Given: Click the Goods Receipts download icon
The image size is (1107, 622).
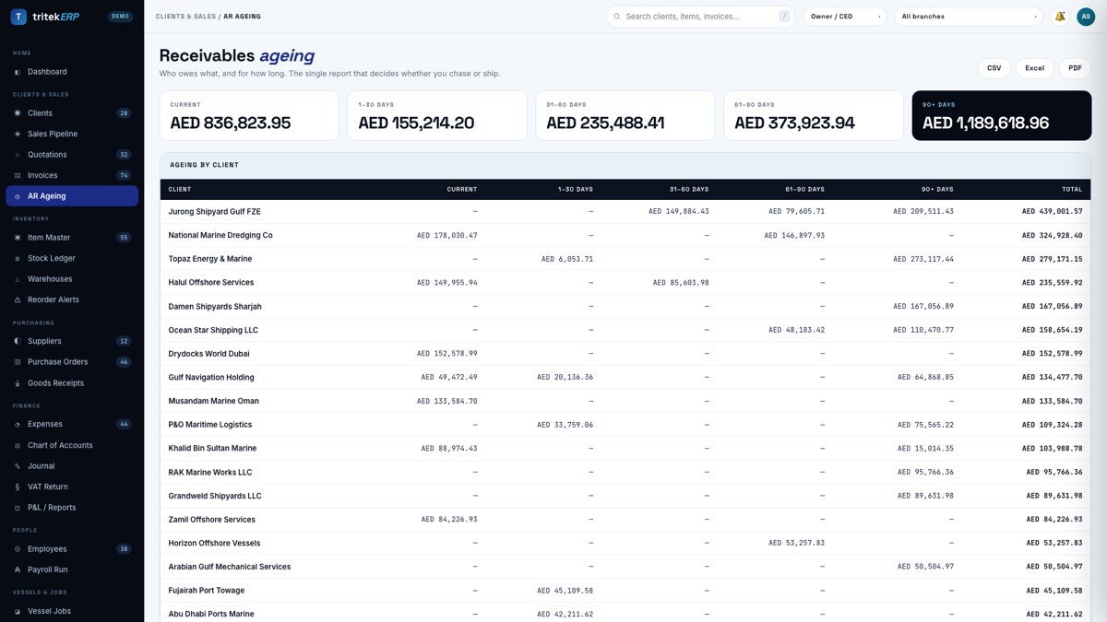Looking at the screenshot, I should tap(18, 383).
